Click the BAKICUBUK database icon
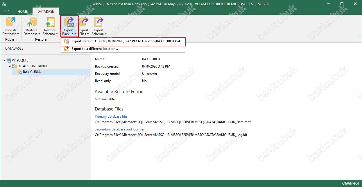 (x=20, y=72)
